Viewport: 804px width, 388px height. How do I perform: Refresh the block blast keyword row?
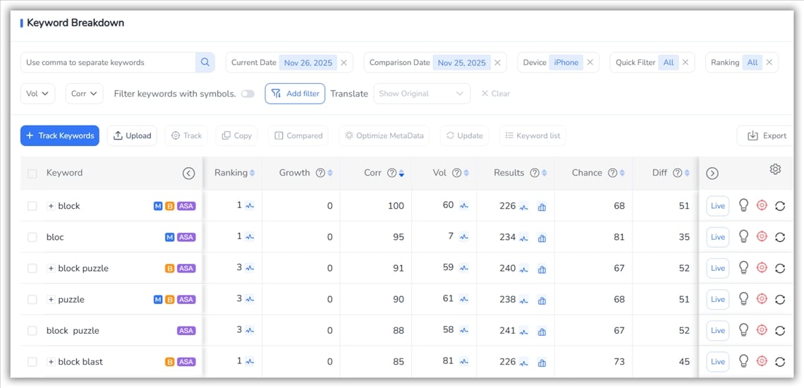pos(780,362)
